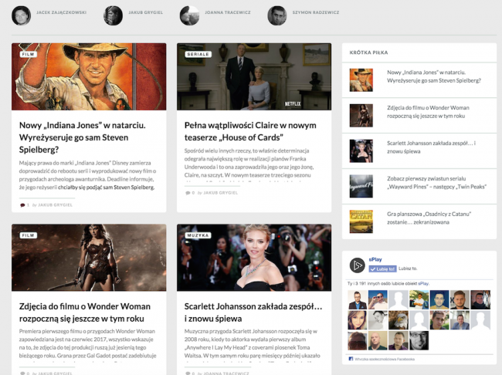Open sidebar Wayward Pines small thumbnail
The image size is (502, 375).
[361, 186]
